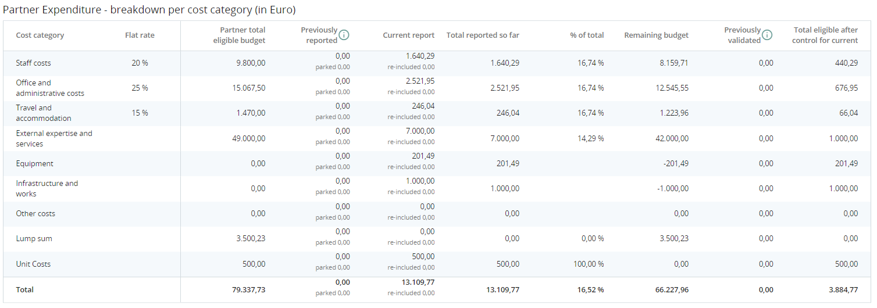The width and height of the screenshot is (877, 308).
Task: Select the Travel and accommodation row
Action: pyautogui.click(x=44, y=113)
